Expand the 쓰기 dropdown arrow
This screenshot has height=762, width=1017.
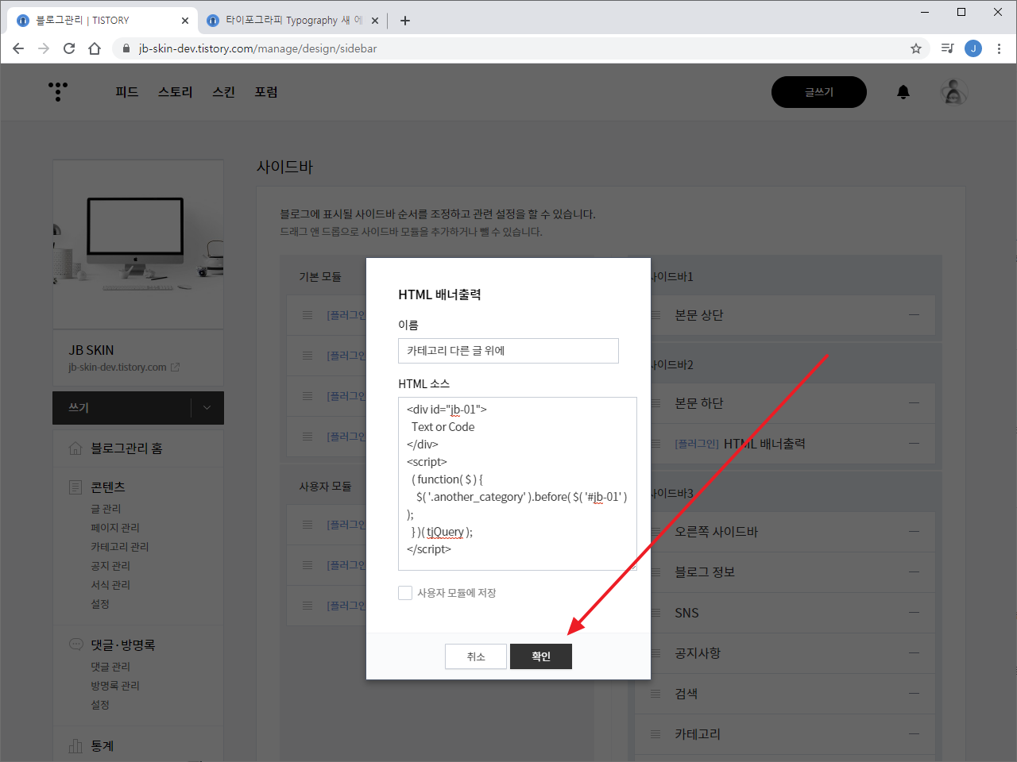[x=207, y=408]
